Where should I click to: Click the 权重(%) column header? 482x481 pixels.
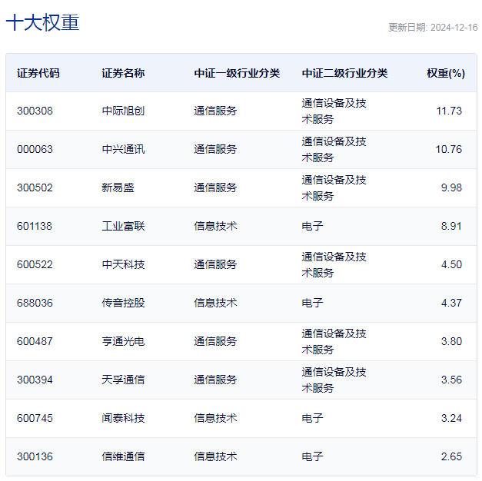(x=446, y=73)
